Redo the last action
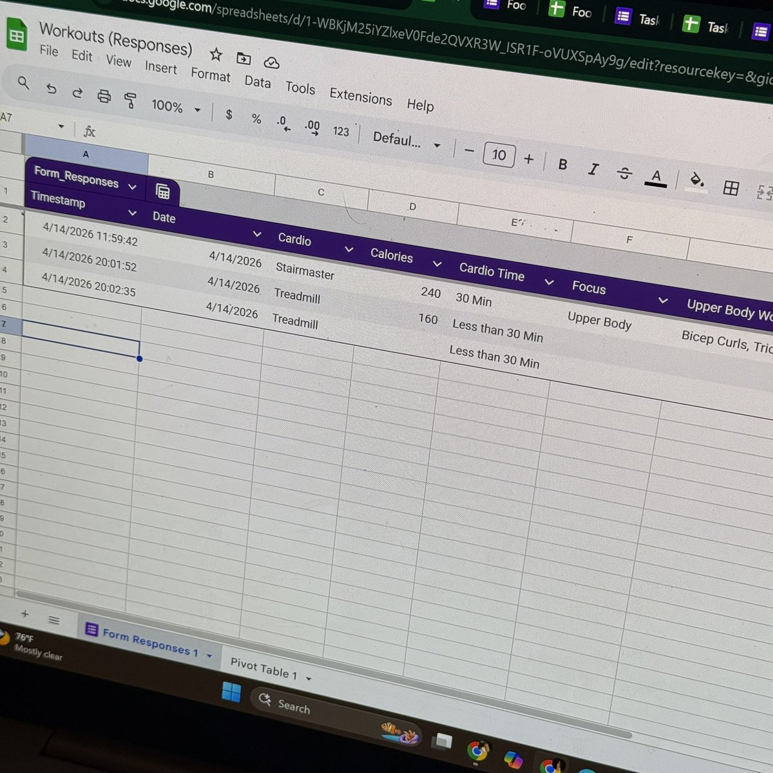 point(77,92)
